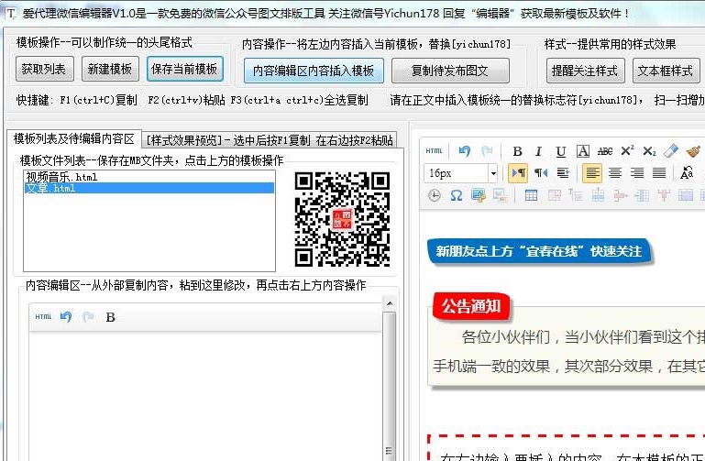The image size is (705, 461).
Task: Toggle HTML source in left content editor
Action: click(43, 317)
